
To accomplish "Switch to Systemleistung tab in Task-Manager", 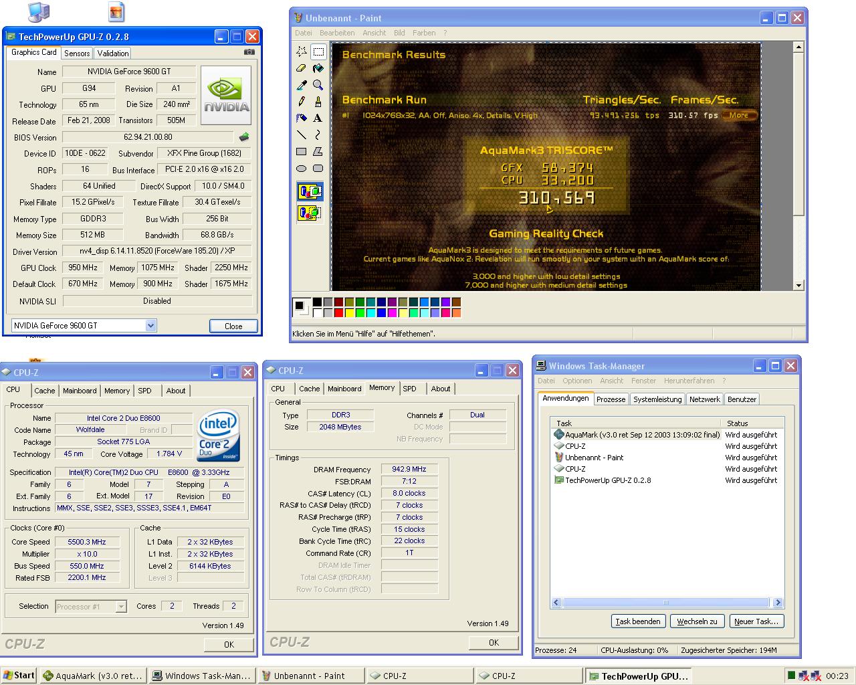I will click(x=657, y=399).
